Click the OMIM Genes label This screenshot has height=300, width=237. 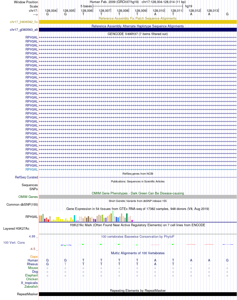[x=28, y=197]
